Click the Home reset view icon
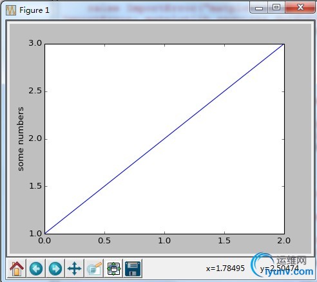Image resolution: width=317 pixels, height=282 pixels. [x=17, y=268]
